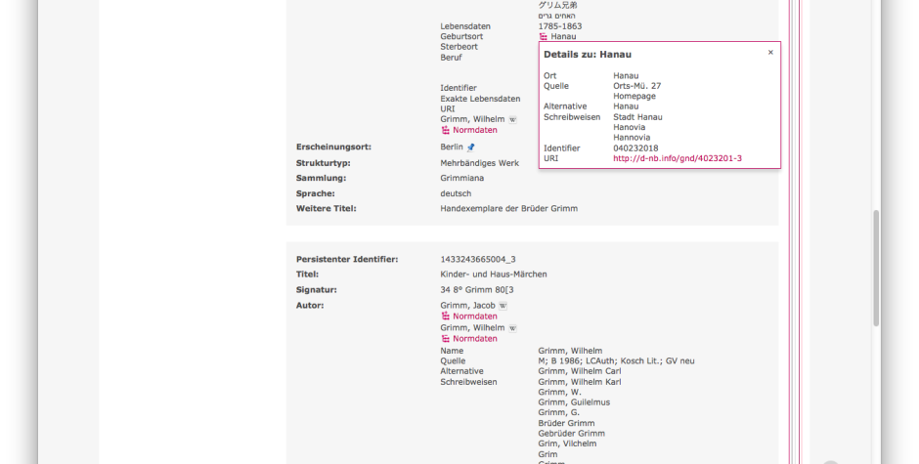Open the d-nb.info GND URI link

click(x=678, y=158)
